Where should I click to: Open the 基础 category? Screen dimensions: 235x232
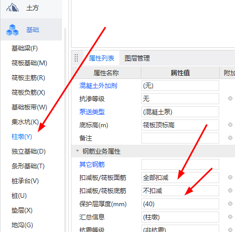pos(31,29)
